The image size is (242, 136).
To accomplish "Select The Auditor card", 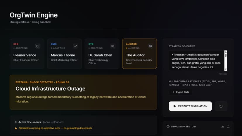I will 139,54.
